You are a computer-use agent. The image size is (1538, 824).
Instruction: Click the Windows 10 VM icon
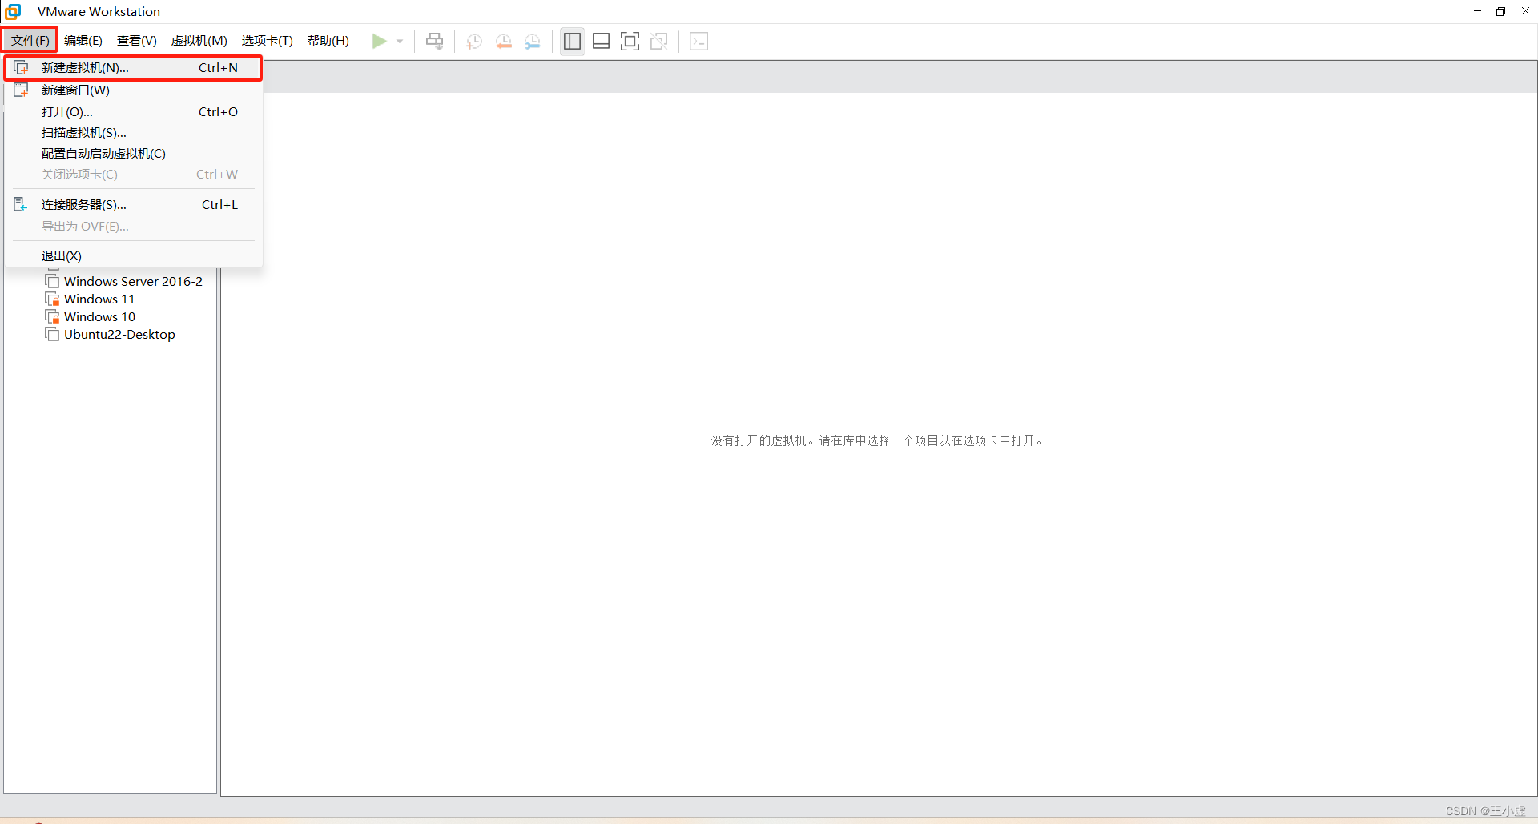pyautogui.click(x=53, y=316)
